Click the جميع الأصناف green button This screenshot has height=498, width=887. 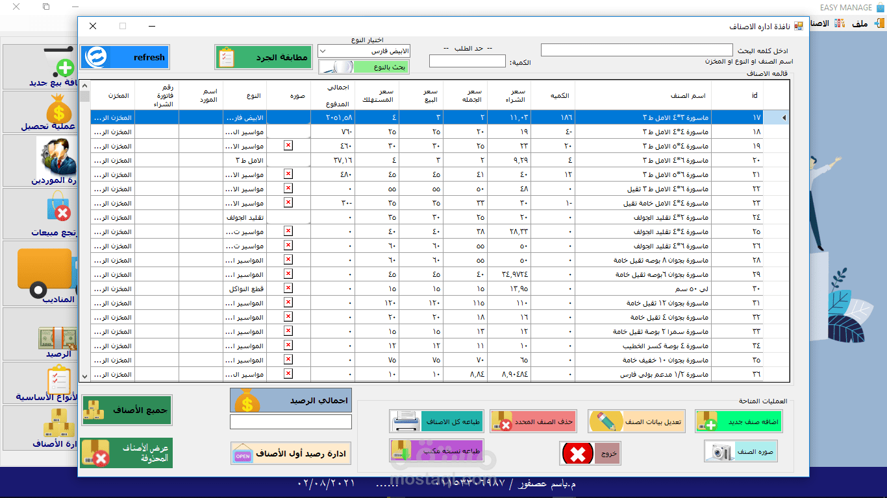pyautogui.click(x=125, y=410)
